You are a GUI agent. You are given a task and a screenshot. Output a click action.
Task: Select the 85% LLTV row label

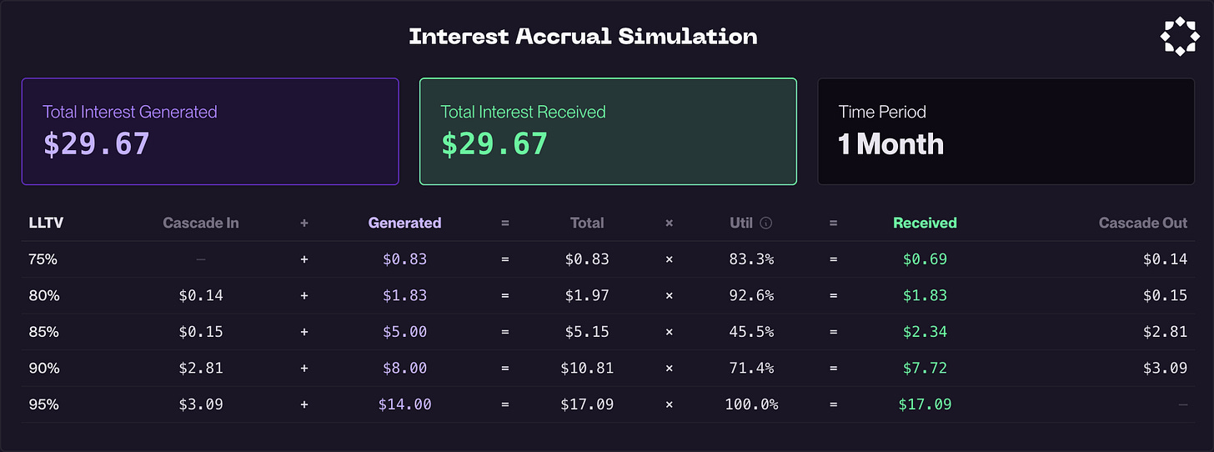point(43,332)
